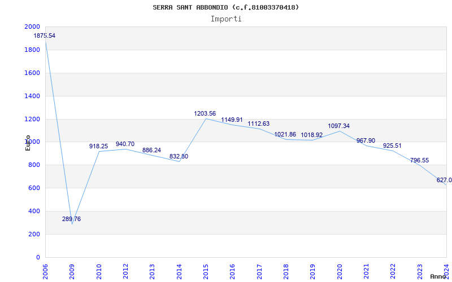Select the 832.80 value label
This screenshot has width=452, height=282.
tap(179, 157)
